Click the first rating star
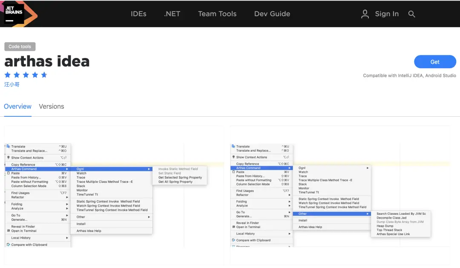460x268 pixels. [8, 75]
